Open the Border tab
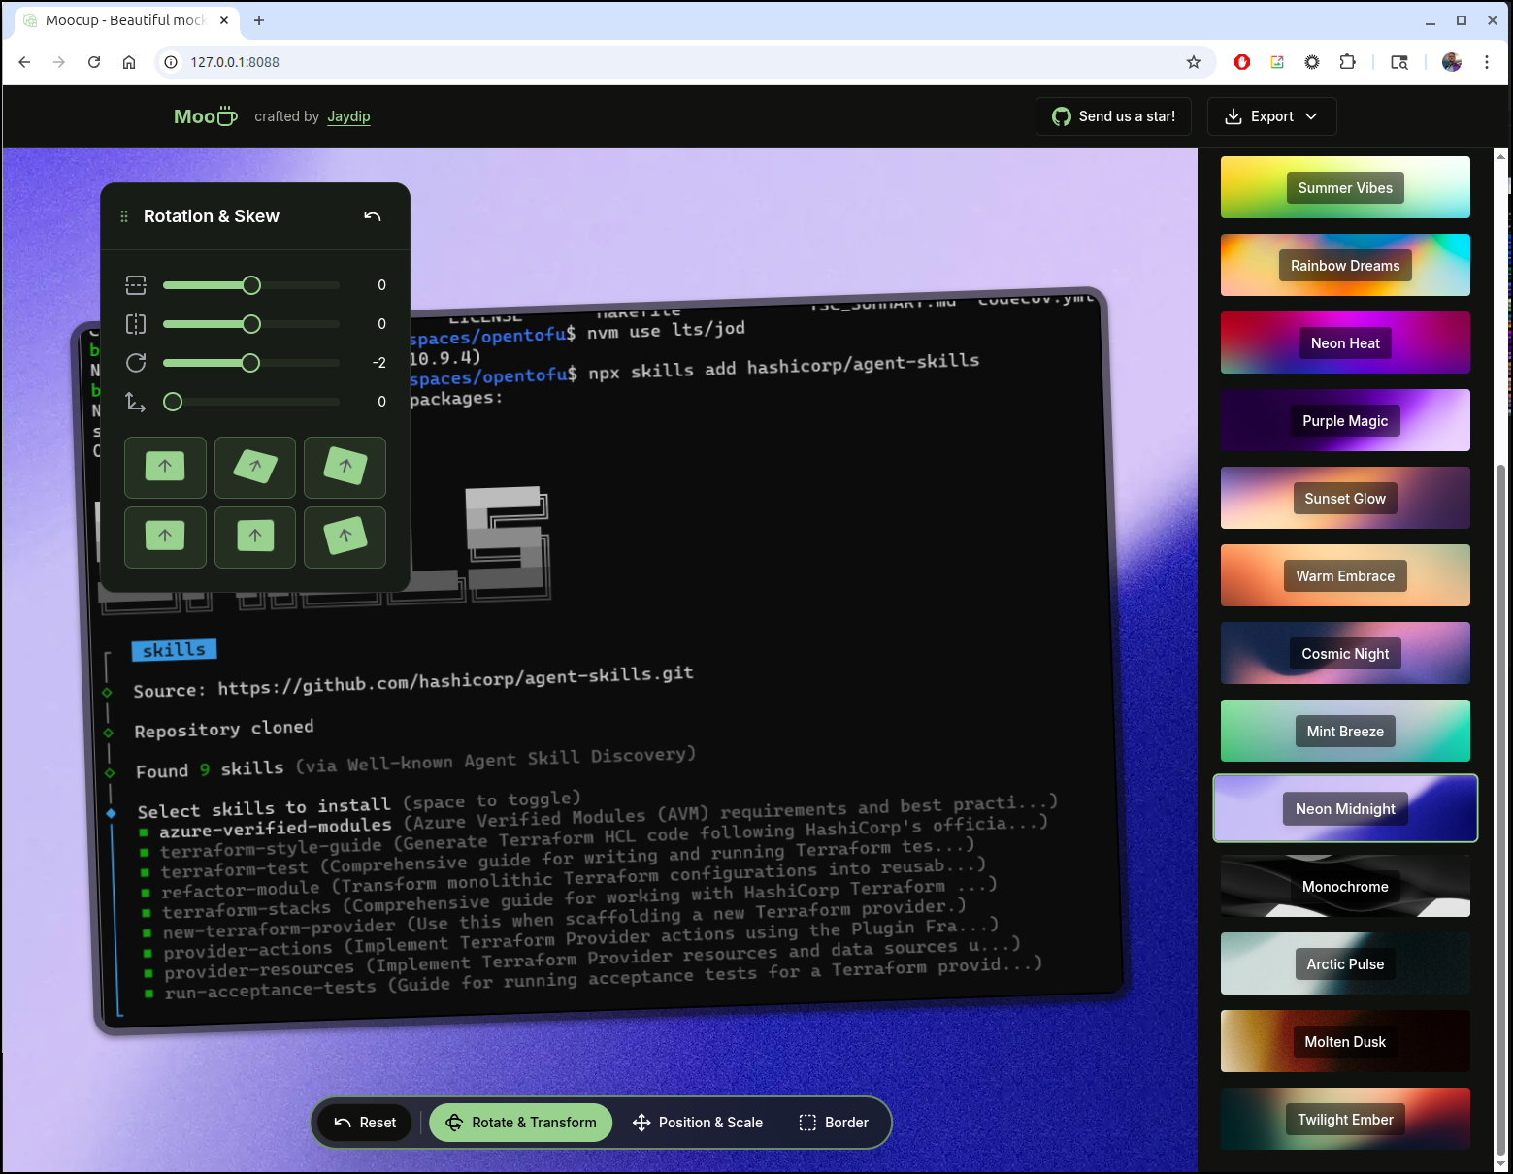Viewport: 1513px width, 1174px height. [834, 1123]
